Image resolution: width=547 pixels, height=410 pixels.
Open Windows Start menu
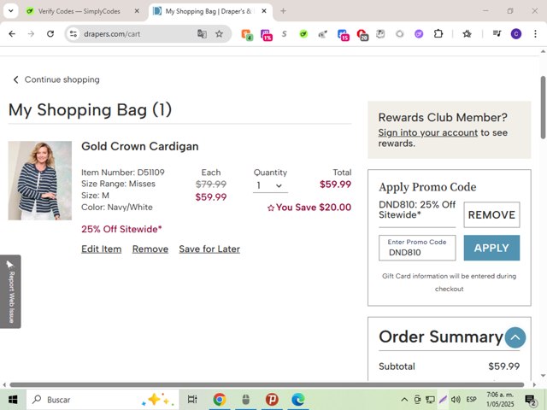(13, 400)
